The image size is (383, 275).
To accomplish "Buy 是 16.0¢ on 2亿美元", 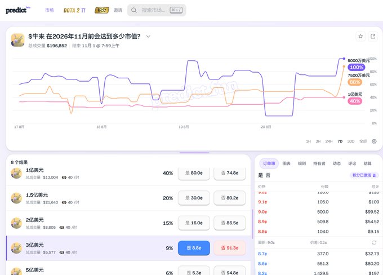I will pos(194,223).
